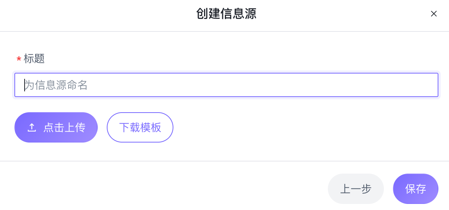Viewport: 449px width, 210px height.
Task: Open the file upload via 点击上传
Action: click(56, 127)
